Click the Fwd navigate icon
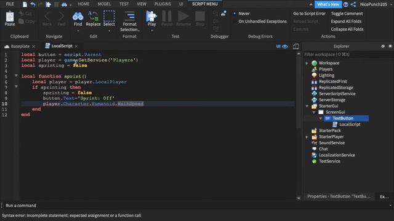The image size is (394, 221). point(62,17)
